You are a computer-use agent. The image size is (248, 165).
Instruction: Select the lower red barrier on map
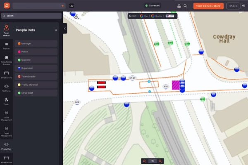[x=101, y=87]
